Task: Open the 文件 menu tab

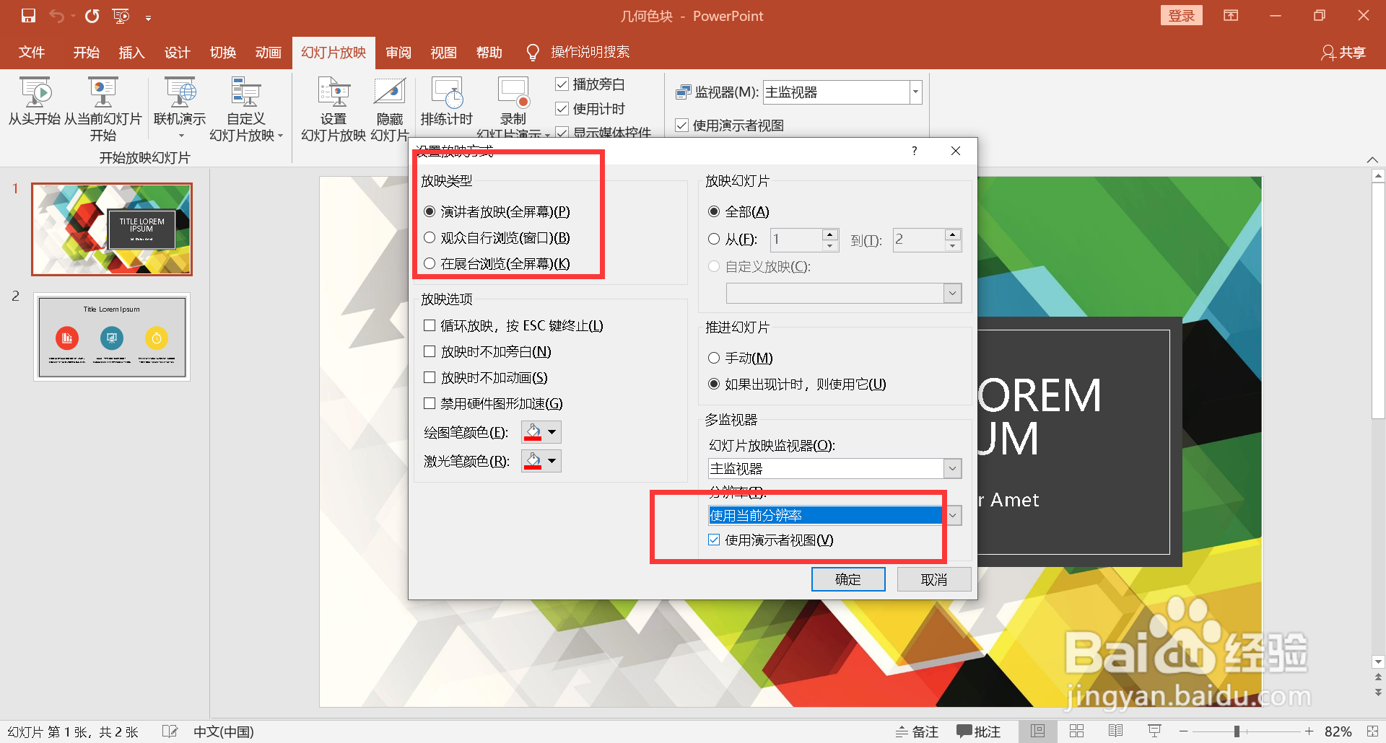Action: [x=32, y=52]
